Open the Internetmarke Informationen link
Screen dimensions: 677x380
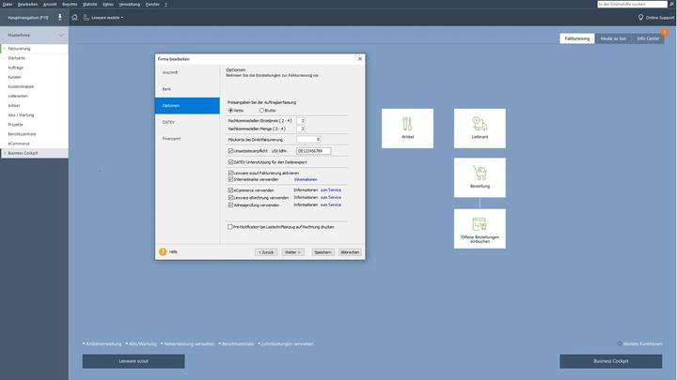pyautogui.click(x=306, y=179)
